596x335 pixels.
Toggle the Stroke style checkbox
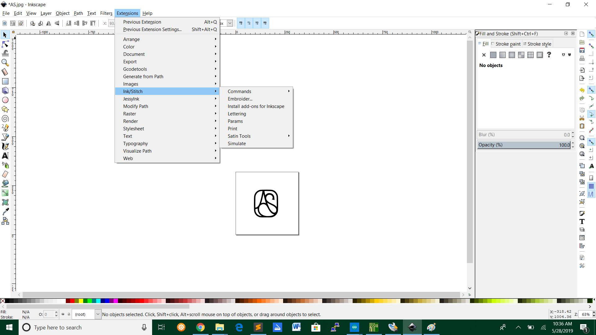click(538, 44)
